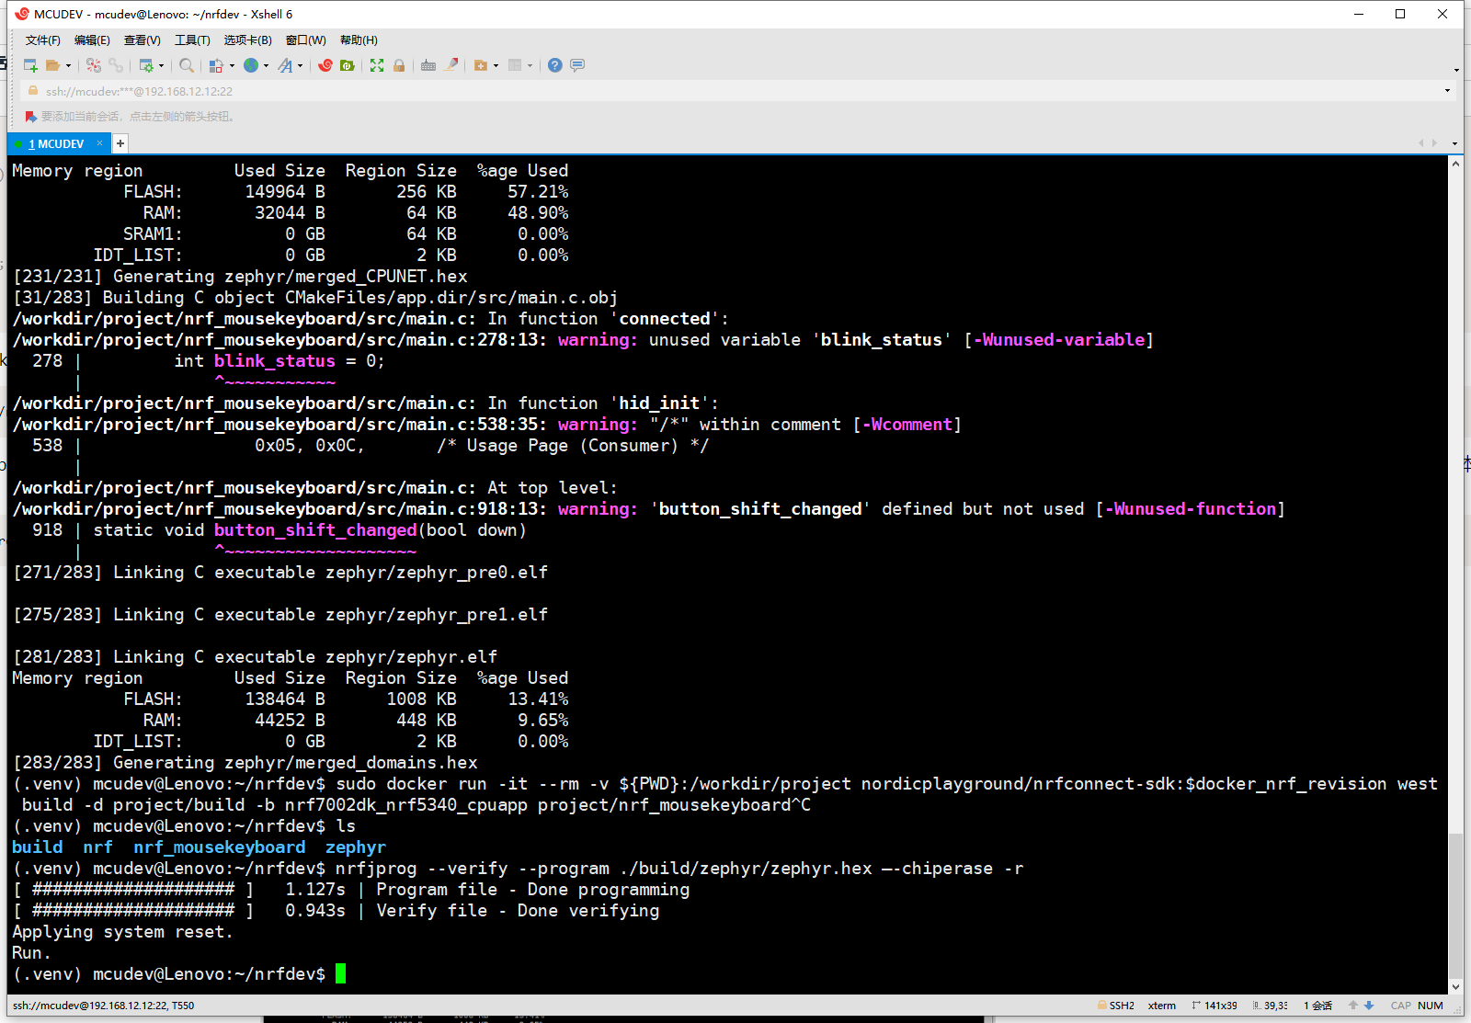Click the globe encoding icon

(x=251, y=65)
